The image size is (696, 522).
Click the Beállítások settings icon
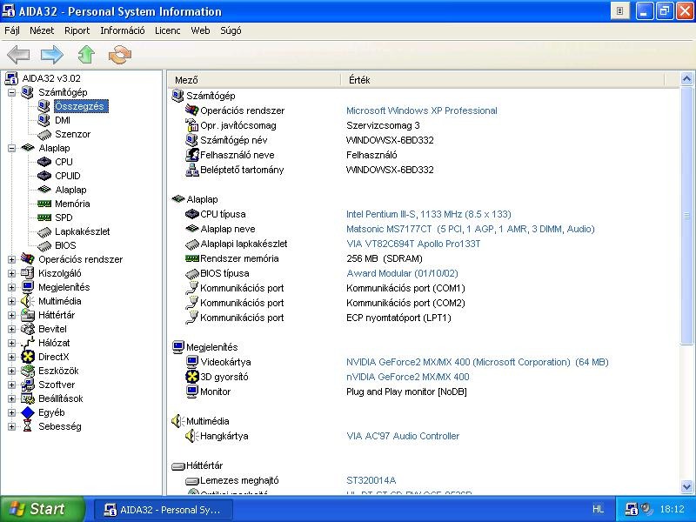pyautogui.click(x=28, y=398)
